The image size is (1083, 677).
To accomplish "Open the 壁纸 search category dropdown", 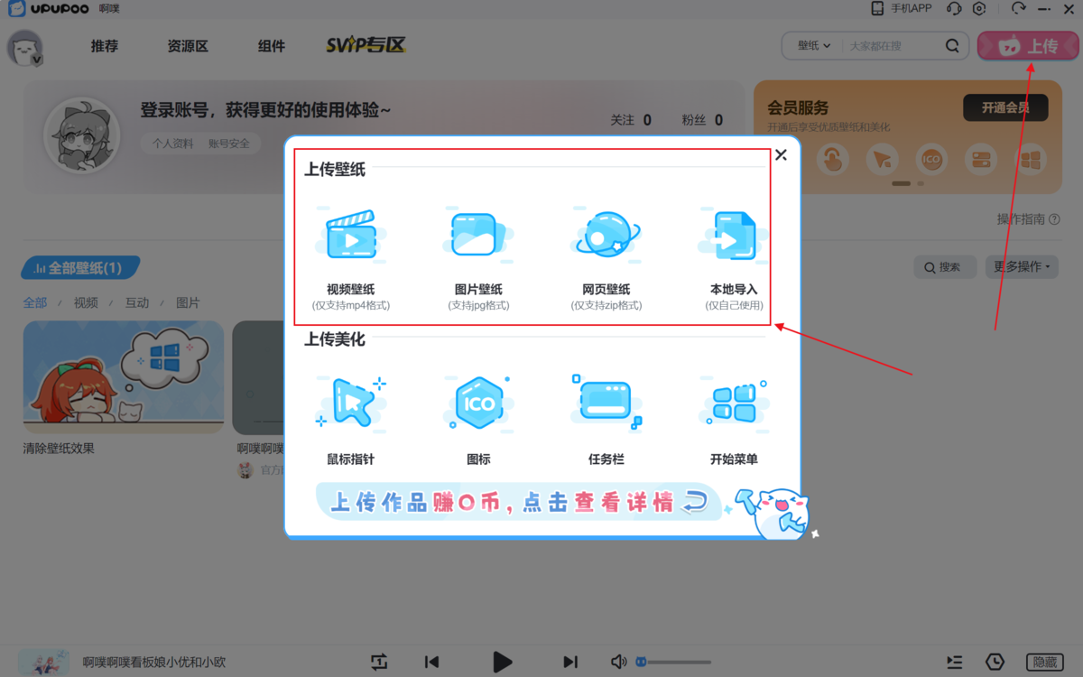I will (810, 45).
